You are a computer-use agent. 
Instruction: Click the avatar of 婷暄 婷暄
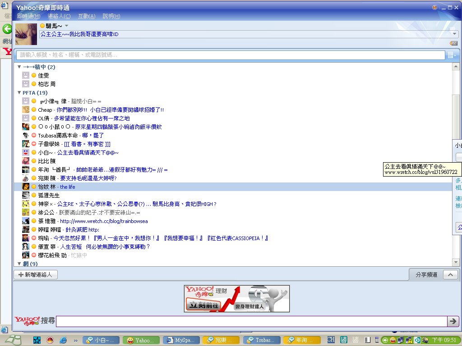click(x=26, y=229)
